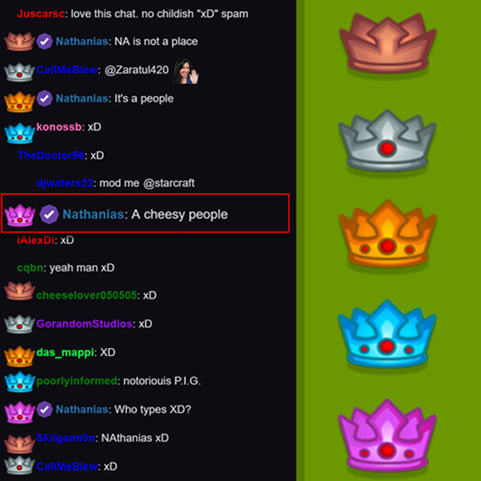481x481 pixels.
Task: Click TheDoctor96 username
Action: (x=51, y=155)
